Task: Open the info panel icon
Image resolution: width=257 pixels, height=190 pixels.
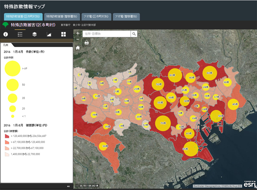Action: [x=5, y=34]
